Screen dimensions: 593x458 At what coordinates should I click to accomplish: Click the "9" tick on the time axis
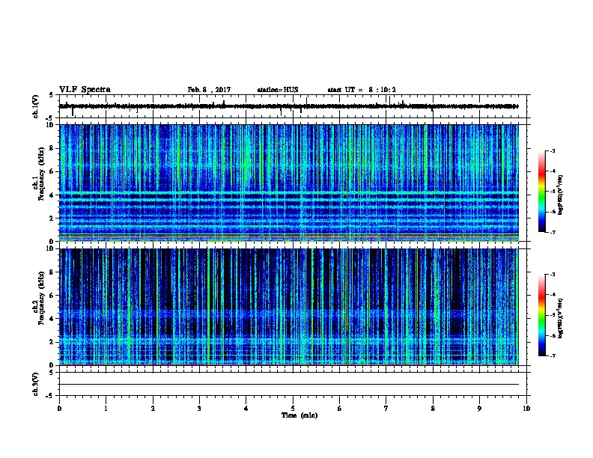(x=479, y=409)
